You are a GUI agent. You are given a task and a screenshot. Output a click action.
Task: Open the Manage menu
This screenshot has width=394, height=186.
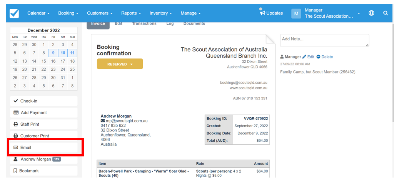pos(190,13)
